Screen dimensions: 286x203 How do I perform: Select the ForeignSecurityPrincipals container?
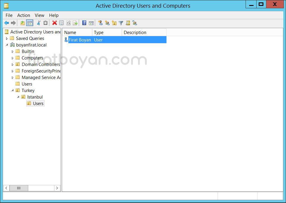[41, 71]
